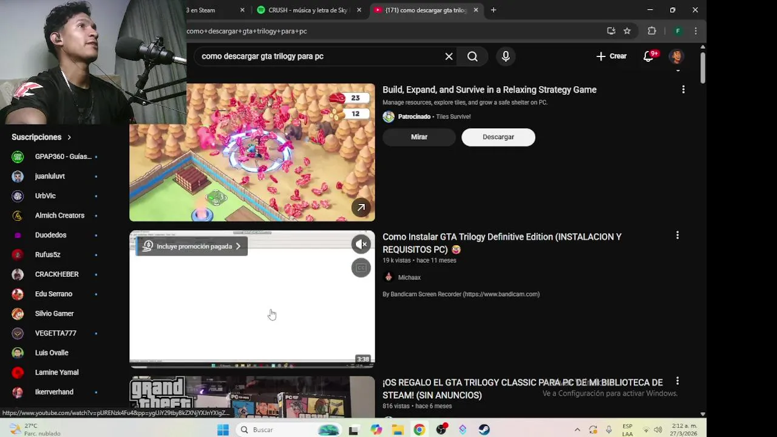Open Steam from the taskbar
The width and height of the screenshot is (777, 437).
click(x=484, y=430)
